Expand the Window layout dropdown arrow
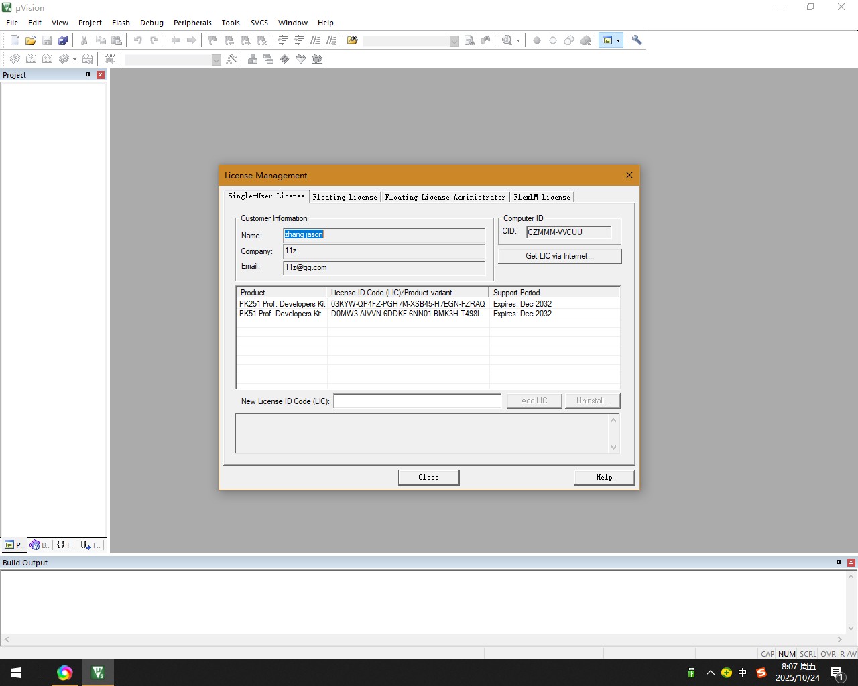Image resolution: width=858 pixels, height=686 pixels. [x=618, y=40]
